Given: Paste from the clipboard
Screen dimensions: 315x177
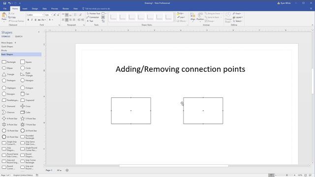Looking at the screenshot, I should click(x=4, y=17).
